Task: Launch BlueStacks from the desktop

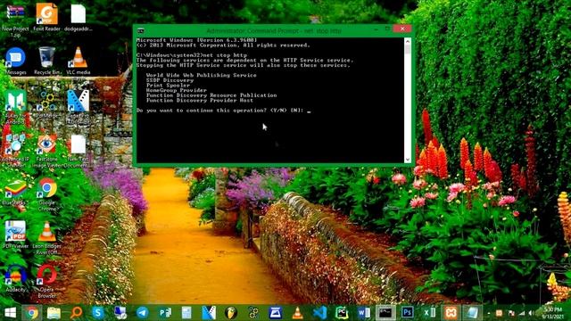Action: (15, 192)
